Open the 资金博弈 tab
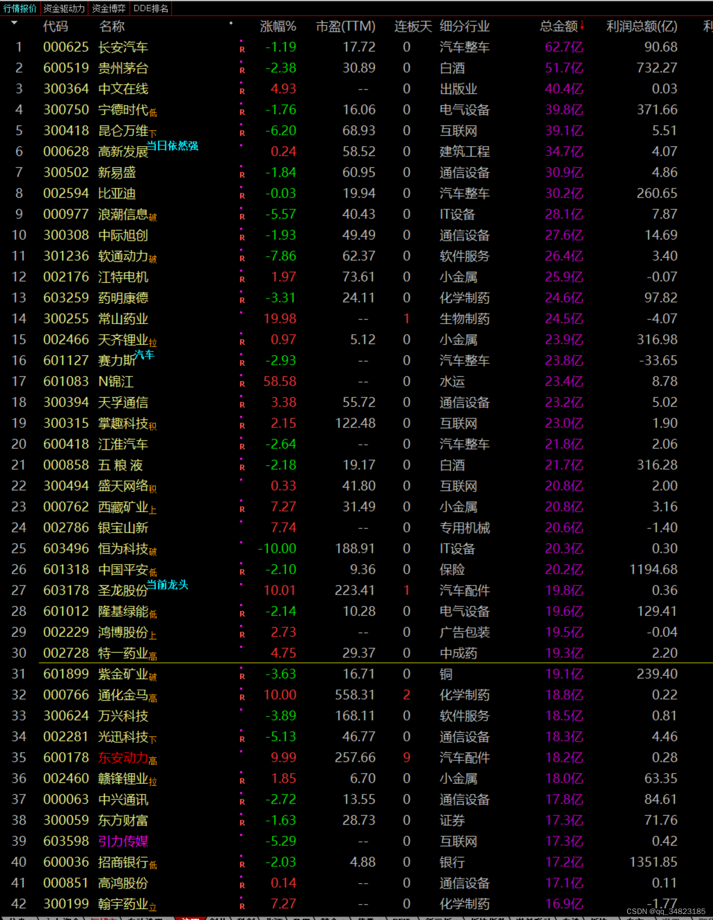Screen dimensions: 713x920 [109, 8]
